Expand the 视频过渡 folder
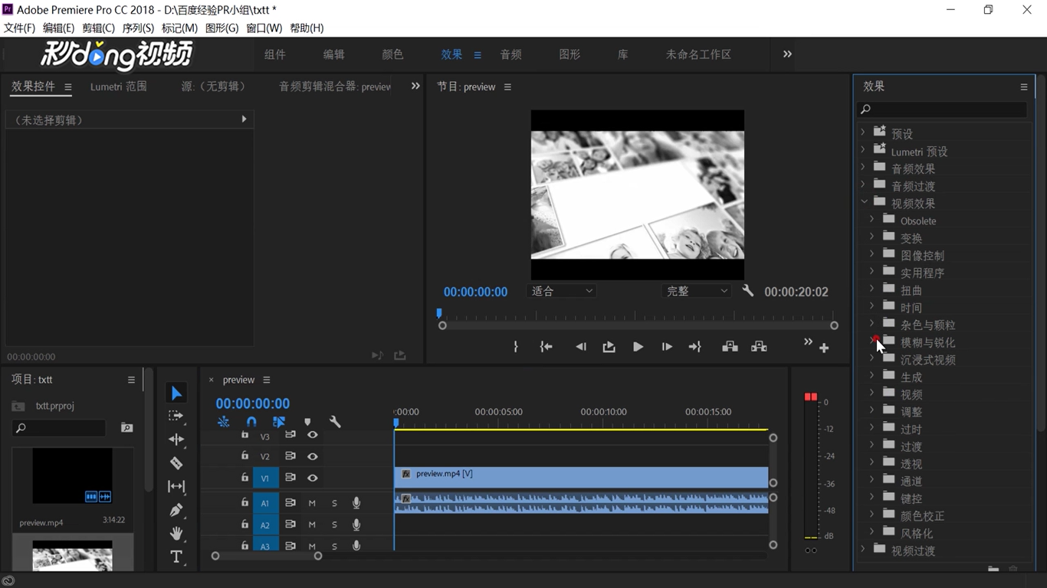 coord(863,549)
